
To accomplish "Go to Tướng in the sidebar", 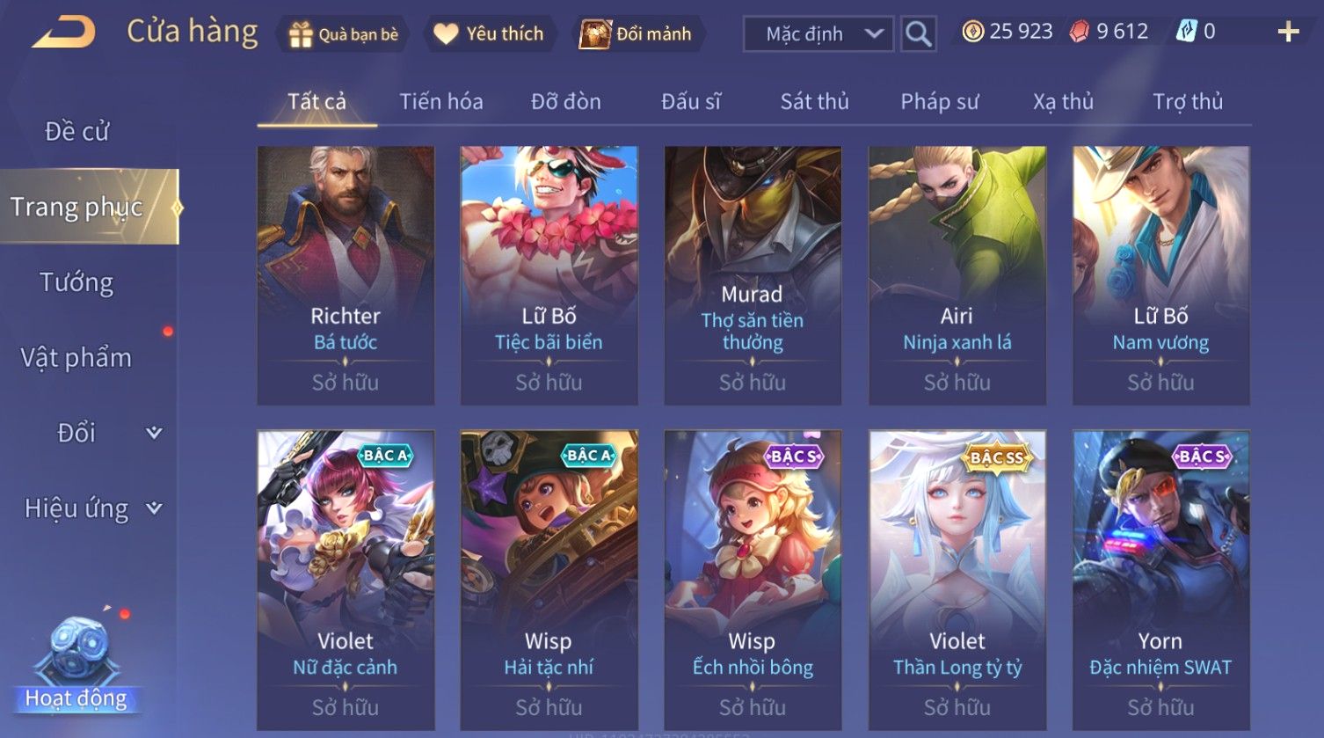I will (x=76, y=282).
